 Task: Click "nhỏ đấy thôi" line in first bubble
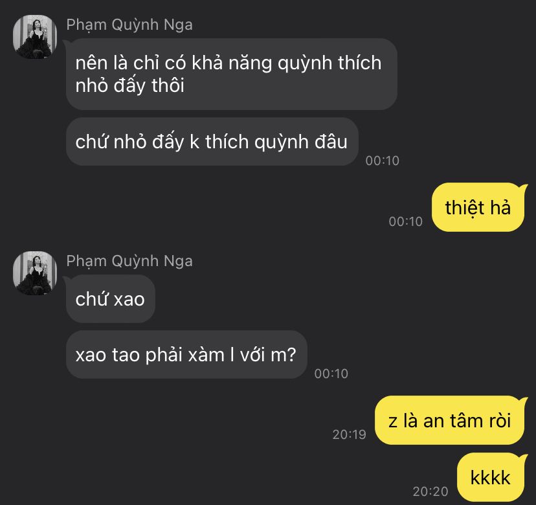[130, 85]
